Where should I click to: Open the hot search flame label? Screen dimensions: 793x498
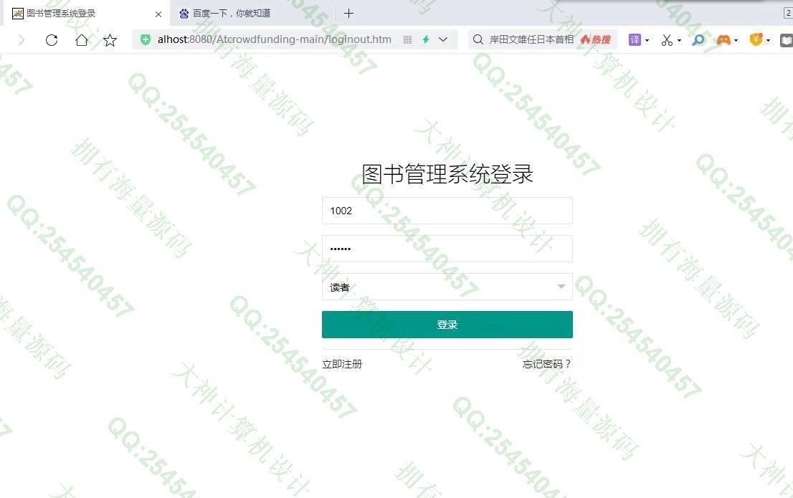click(x=596, y=39)
